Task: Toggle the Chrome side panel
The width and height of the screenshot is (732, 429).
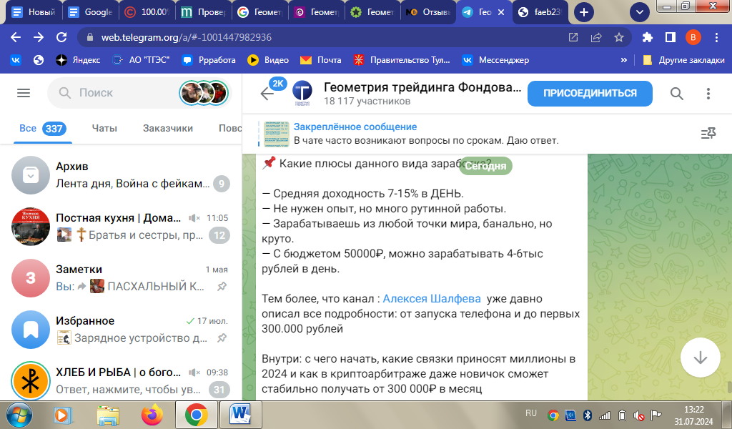Action: point(671,37)
